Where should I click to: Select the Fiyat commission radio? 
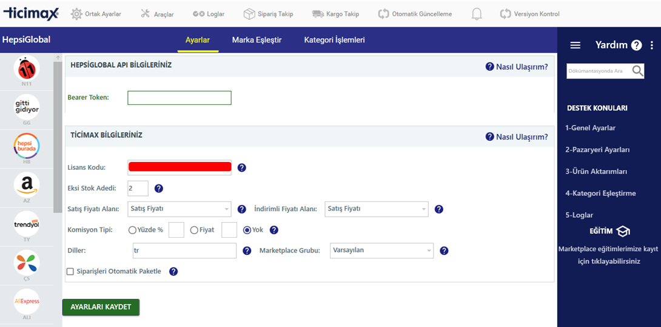tap(194, 230)
